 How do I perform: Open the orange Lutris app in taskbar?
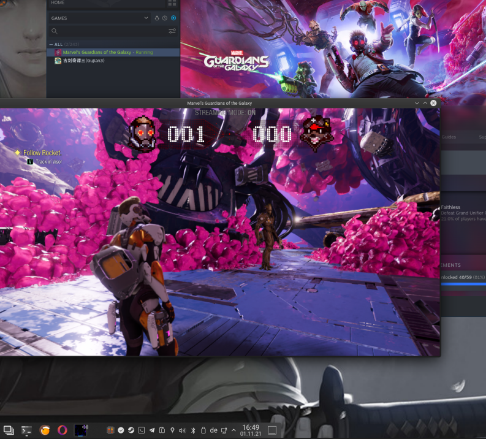45,430
